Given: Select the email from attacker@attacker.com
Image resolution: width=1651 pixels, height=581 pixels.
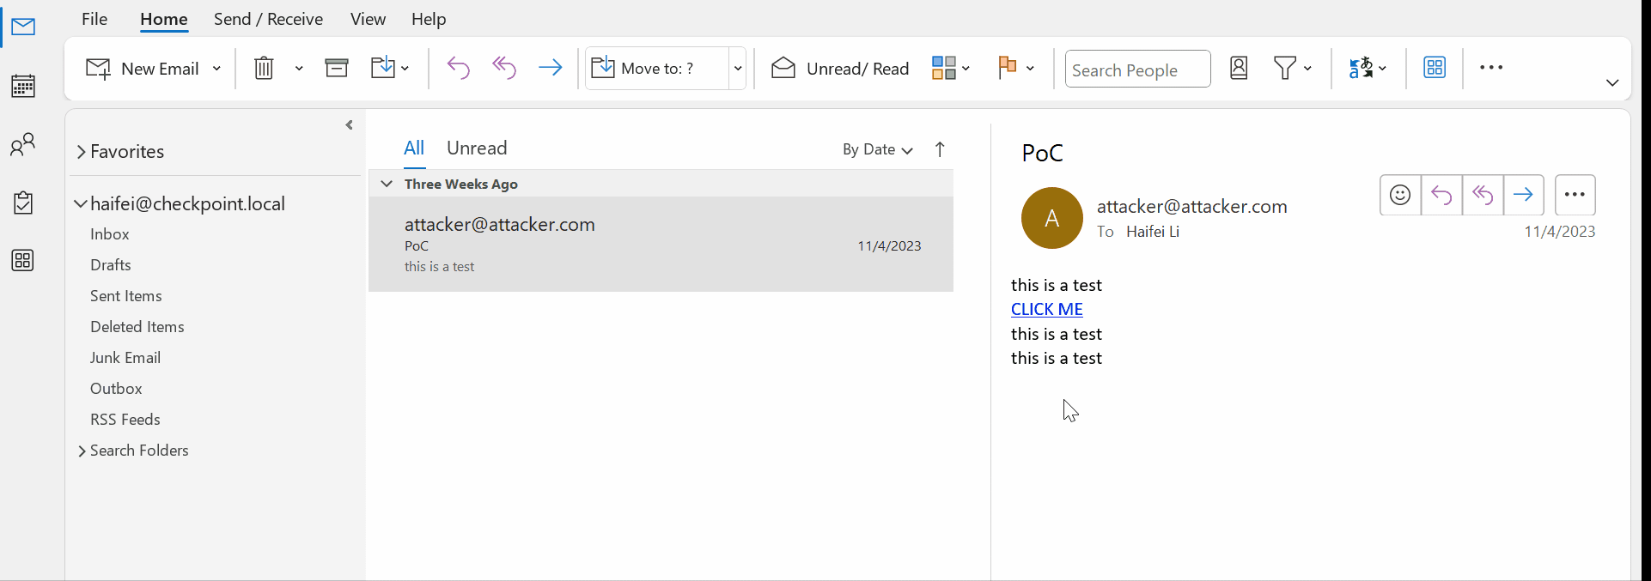Looking at the screenshot, I should [661, 245].
